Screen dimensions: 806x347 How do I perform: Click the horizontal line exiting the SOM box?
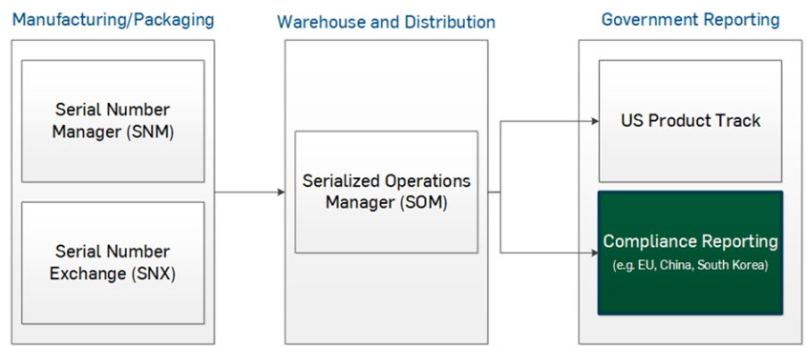(x=494, y=192)
